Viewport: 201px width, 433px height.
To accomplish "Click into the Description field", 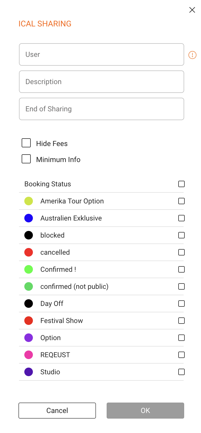I will [102, 82].
